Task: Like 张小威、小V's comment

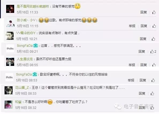Action: 154,26
